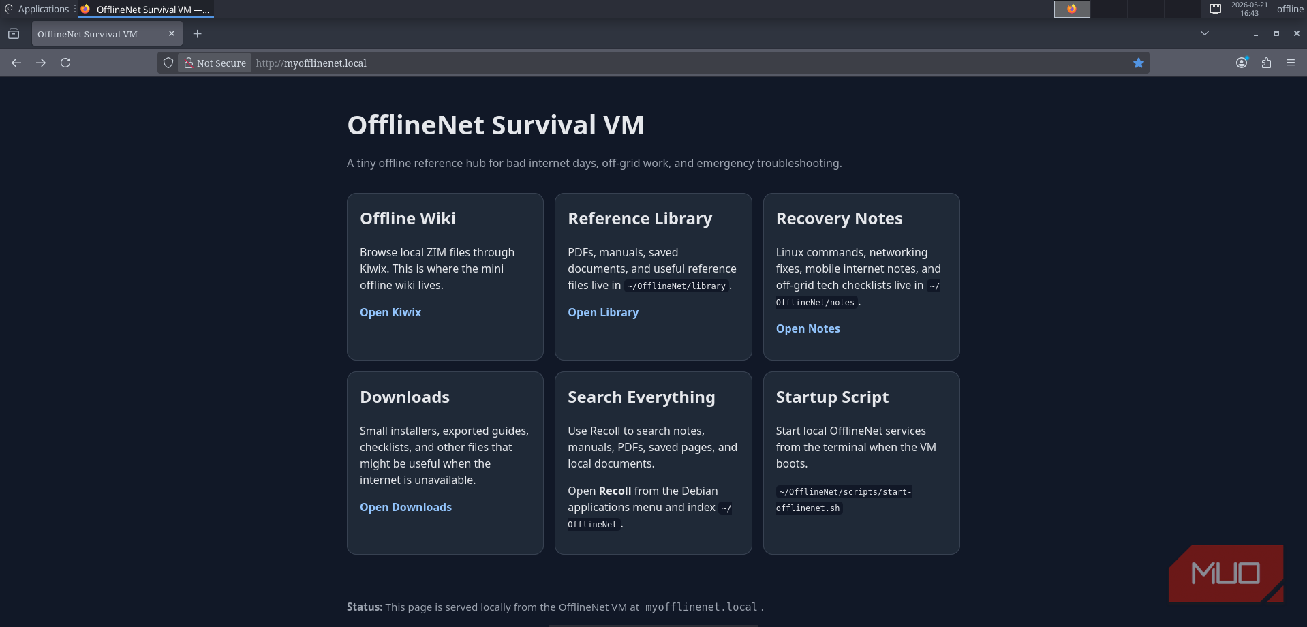Open the Firefox account icon
This screenshot has height=627, width=1307.
click(1242, 63)
